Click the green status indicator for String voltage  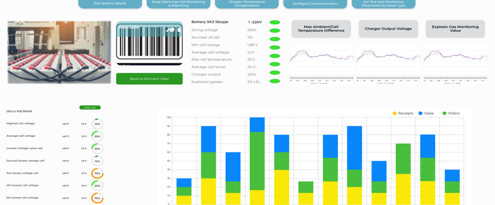tap(274, 30)
